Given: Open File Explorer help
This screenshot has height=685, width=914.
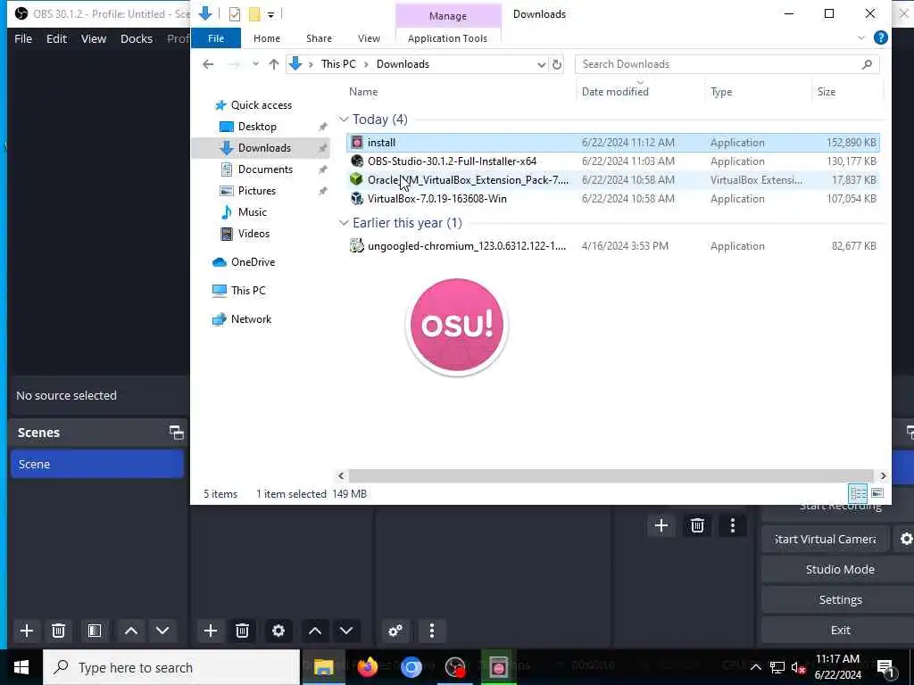Looking at the screenshot, I should coord(881,37).
